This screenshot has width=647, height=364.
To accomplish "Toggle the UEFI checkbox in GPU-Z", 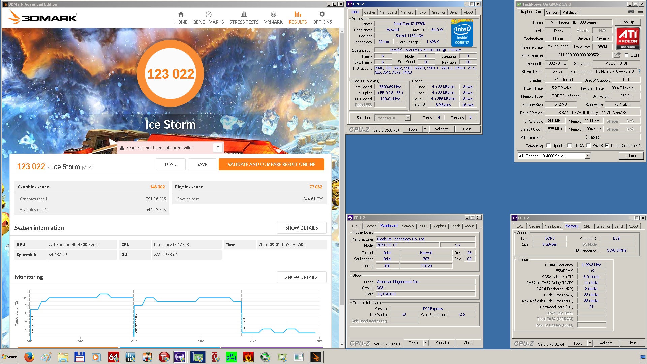I will [627, 55].
